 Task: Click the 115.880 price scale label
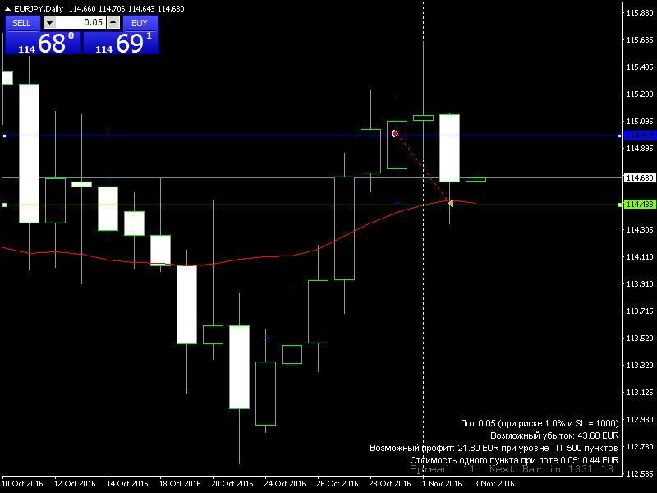(x=640, y=13)
